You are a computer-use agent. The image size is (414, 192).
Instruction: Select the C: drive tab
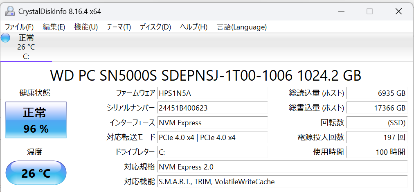[25, 47]
